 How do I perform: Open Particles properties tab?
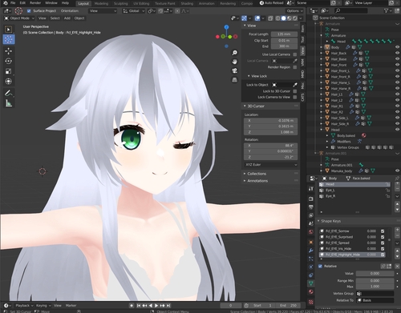[311, 259]
